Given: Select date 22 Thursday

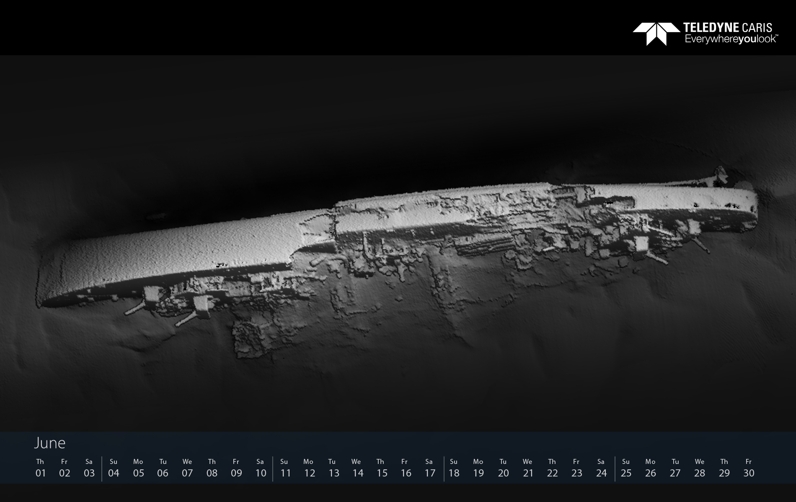Looking at the screenshot, I should pos(552,468).
